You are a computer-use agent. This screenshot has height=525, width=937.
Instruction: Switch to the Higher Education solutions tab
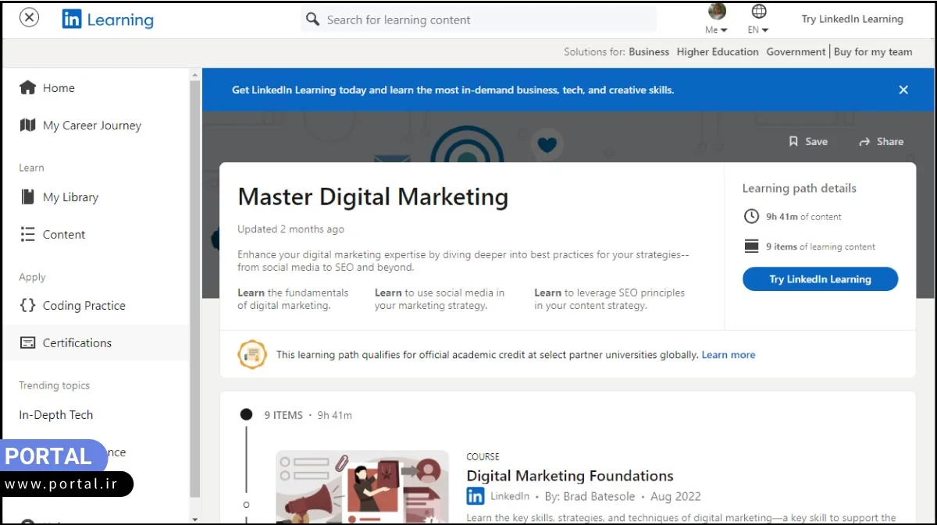click(x=717, y=51)
